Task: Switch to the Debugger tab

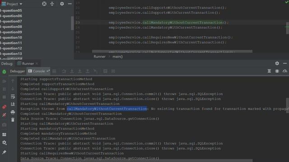Action: 17,71
